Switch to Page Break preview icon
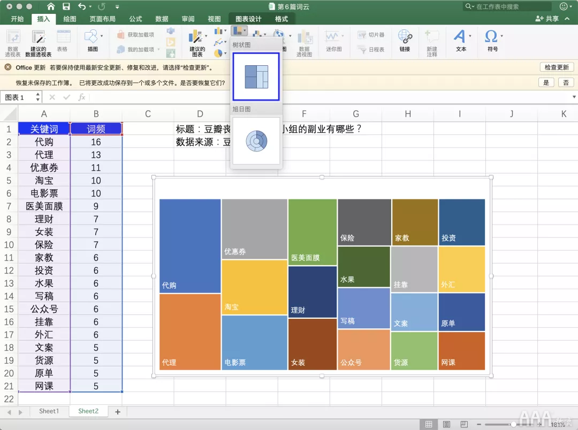 (464, 424)
